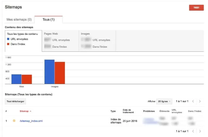Click blue URL envoyées legend swatch
208x137 pixels.
pyautogui.click(x=8, y=39)
